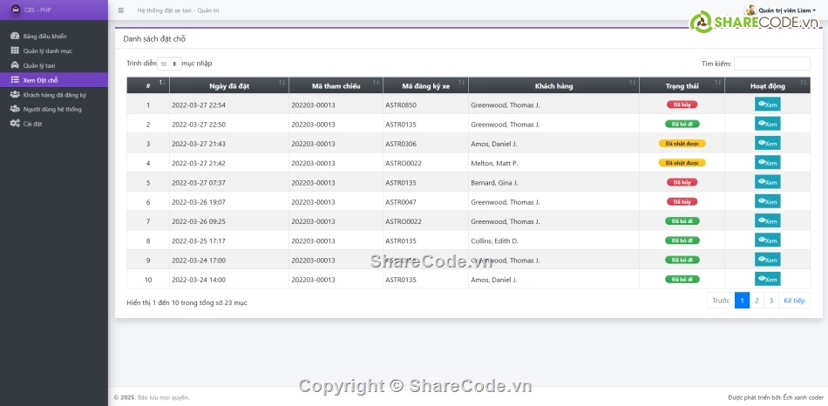Click Ếch xanh coder developer credit

click(804, 397)
